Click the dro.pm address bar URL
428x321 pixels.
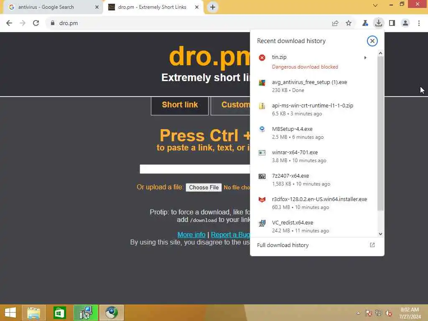[x=69, y=23]
